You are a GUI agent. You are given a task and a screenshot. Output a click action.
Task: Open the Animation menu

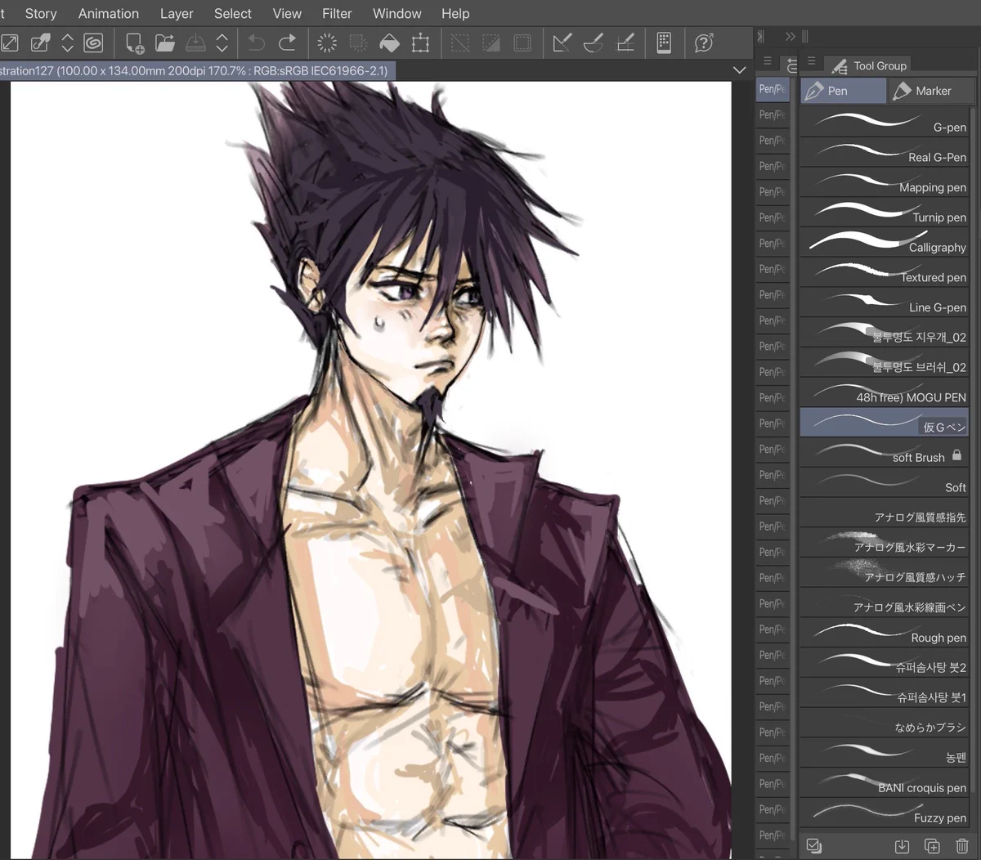coord(109,13)
